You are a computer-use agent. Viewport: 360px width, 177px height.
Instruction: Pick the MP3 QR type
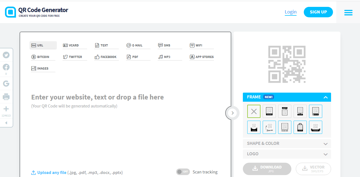pos(170,57)
